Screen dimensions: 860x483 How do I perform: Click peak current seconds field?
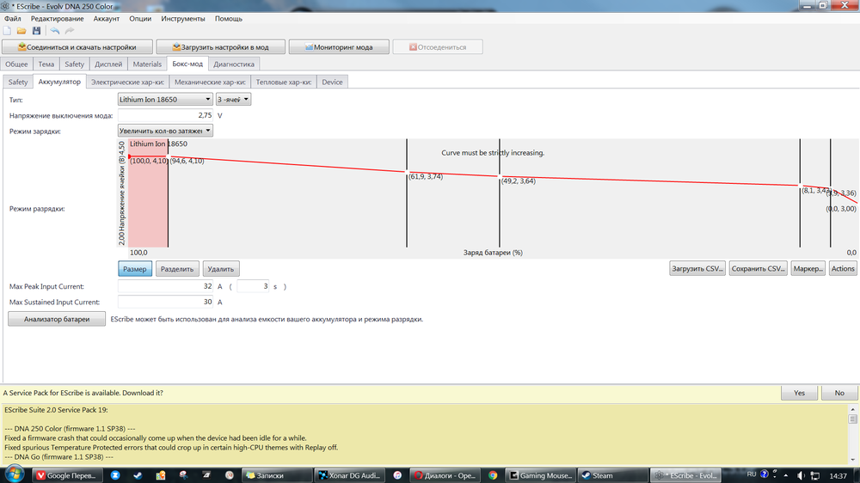253,286
